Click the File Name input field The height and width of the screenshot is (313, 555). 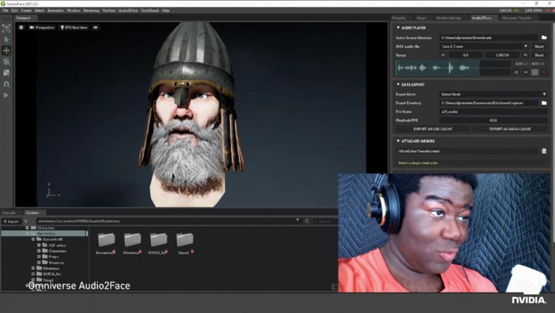[x=494, y=111]
